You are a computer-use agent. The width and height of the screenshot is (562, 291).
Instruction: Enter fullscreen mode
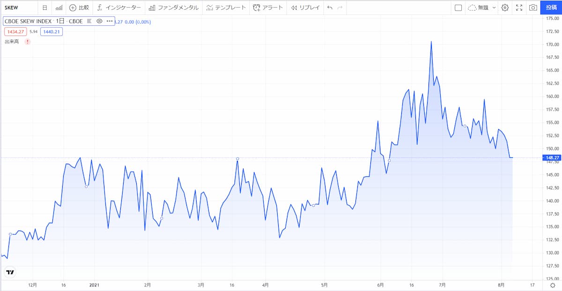519,7
